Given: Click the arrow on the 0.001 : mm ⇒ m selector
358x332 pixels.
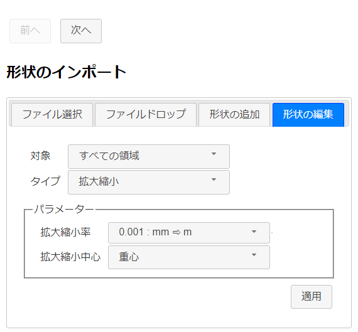Looking at the screenshot, I should point(254,232).
